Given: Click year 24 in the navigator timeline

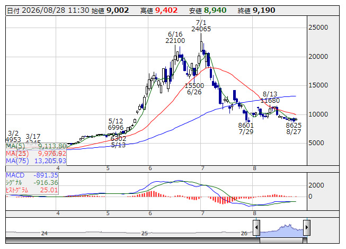Looking at the screenshot, I should pyautogui.click(x=45, y=233).
